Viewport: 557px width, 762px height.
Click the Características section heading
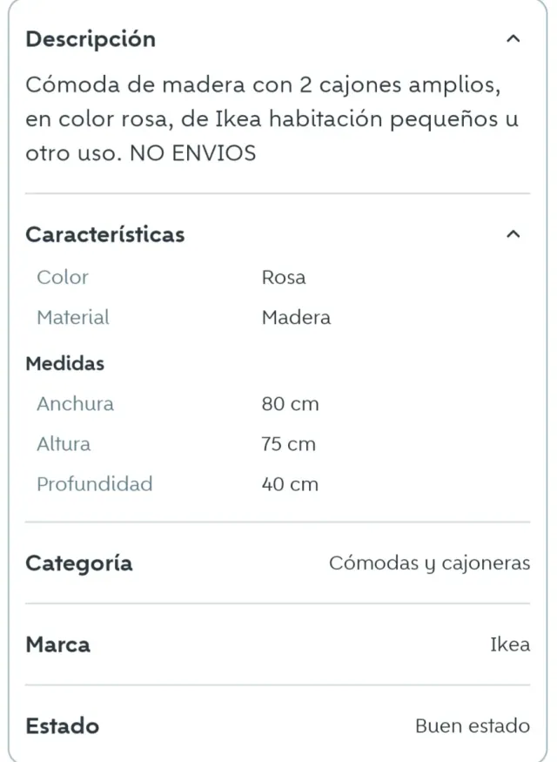coord(104,233)
